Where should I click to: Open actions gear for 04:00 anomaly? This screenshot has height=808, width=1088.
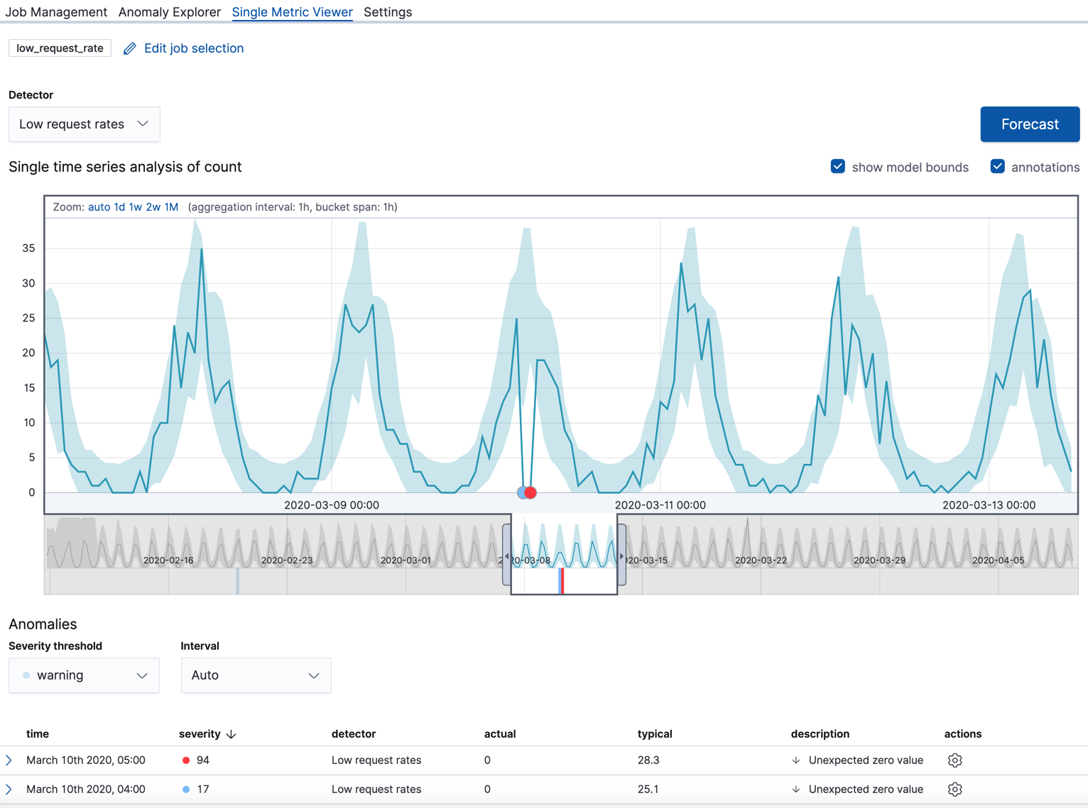tap(954, 790)
